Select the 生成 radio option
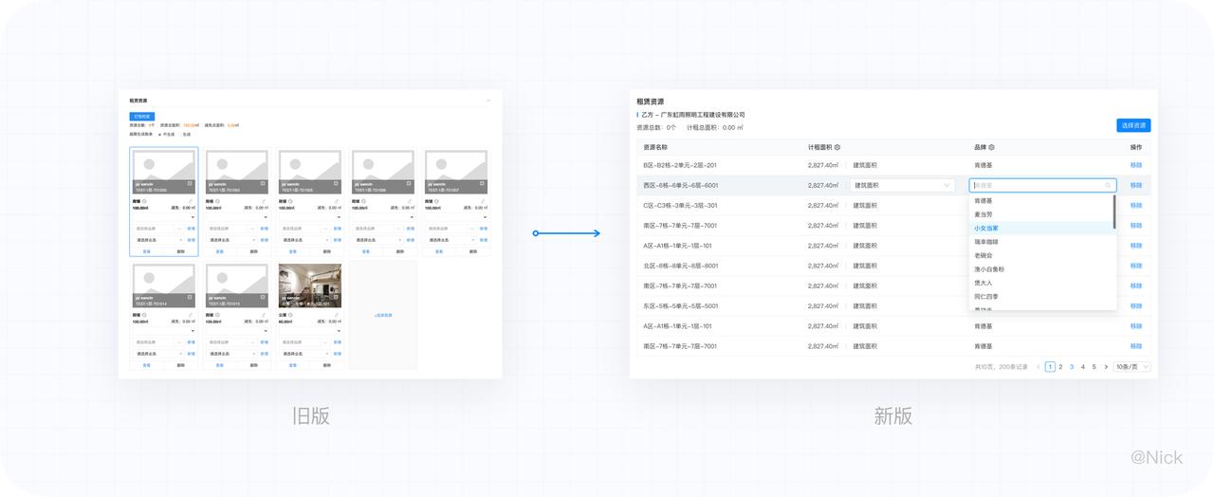The width and height of the screenshot is (1214, 497). pos(178,134)
